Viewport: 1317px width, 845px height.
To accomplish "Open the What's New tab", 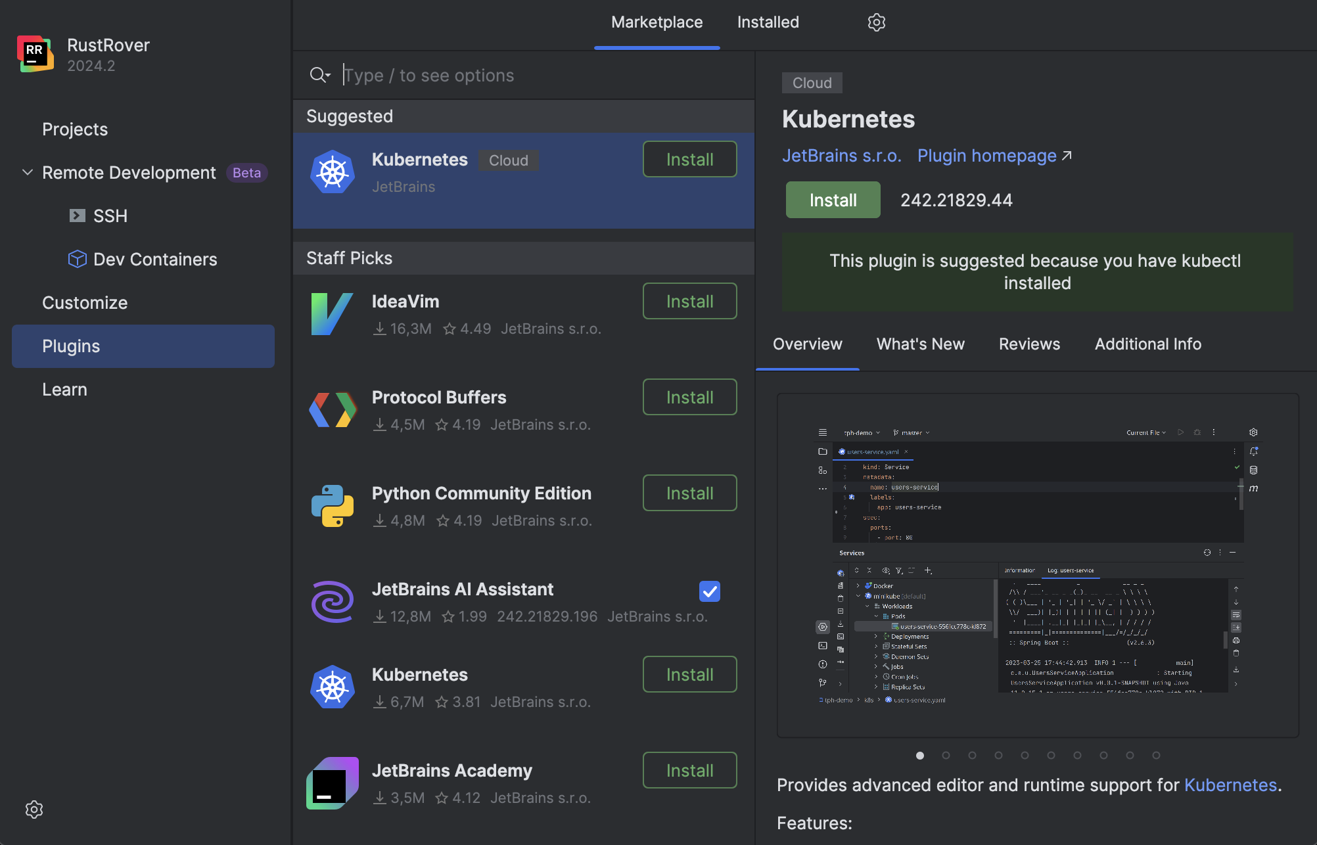I will coord(920,344).
